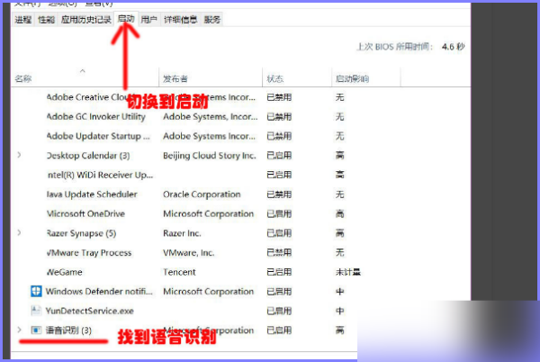Screen dimensions: 540x362
Task: Click the Windows Defender shield icon
Action: 36,292
